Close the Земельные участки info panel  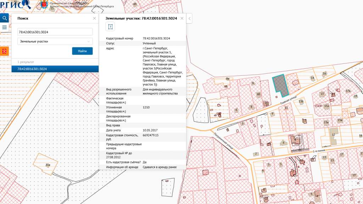tap(182, 18)
